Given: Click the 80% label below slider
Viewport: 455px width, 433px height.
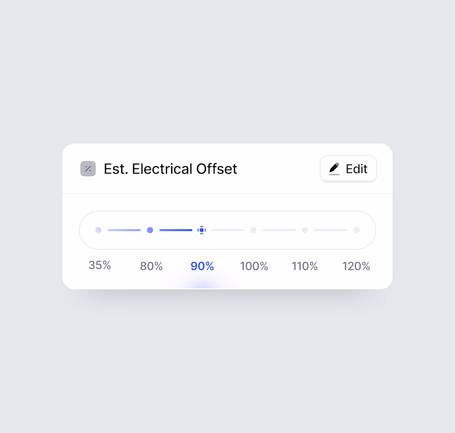Looking at the screenshot, I should click(x=151, y=266).
